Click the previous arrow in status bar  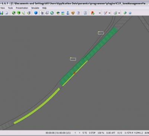coord(75,133)
